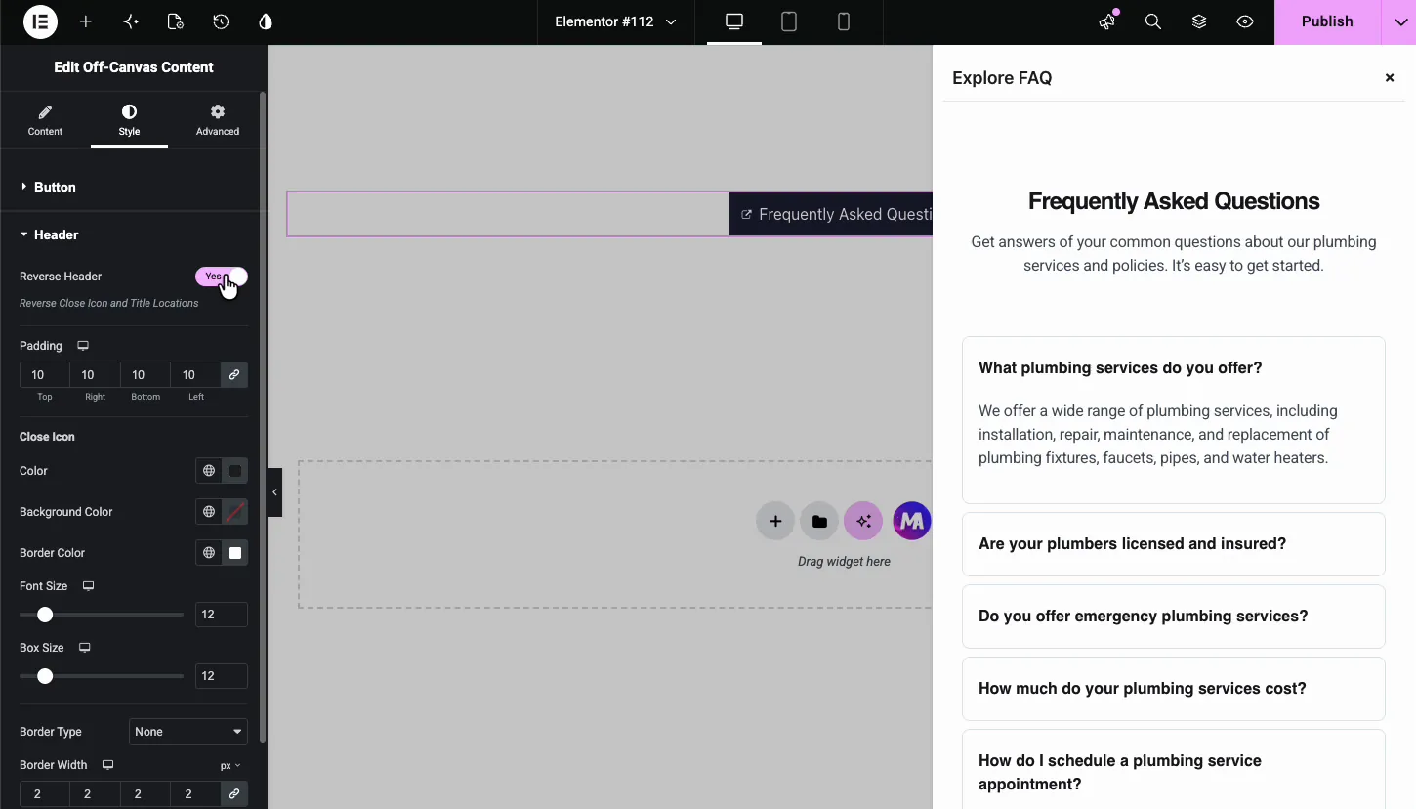Expand 'How do I schedule a plumbing service appointment?'

click(1174, 772)
